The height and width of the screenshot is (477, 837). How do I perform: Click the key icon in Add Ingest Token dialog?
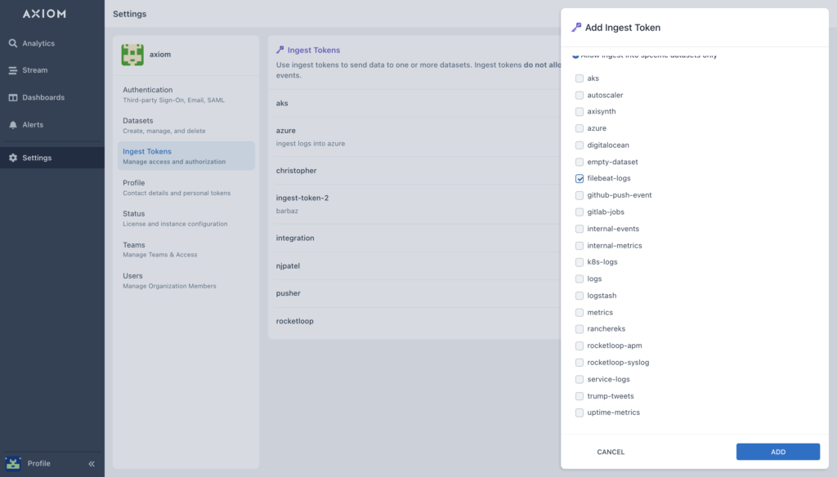tap(576, 27)
